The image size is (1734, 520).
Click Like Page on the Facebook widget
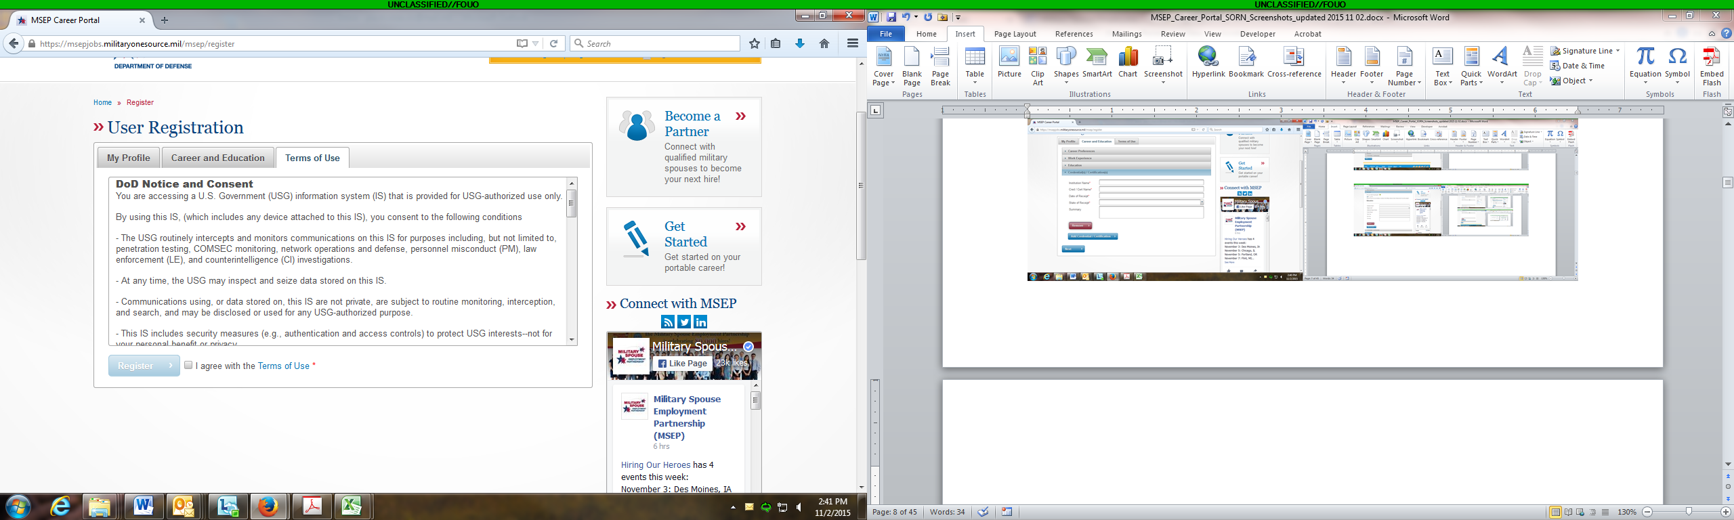(x=682, y=364)
